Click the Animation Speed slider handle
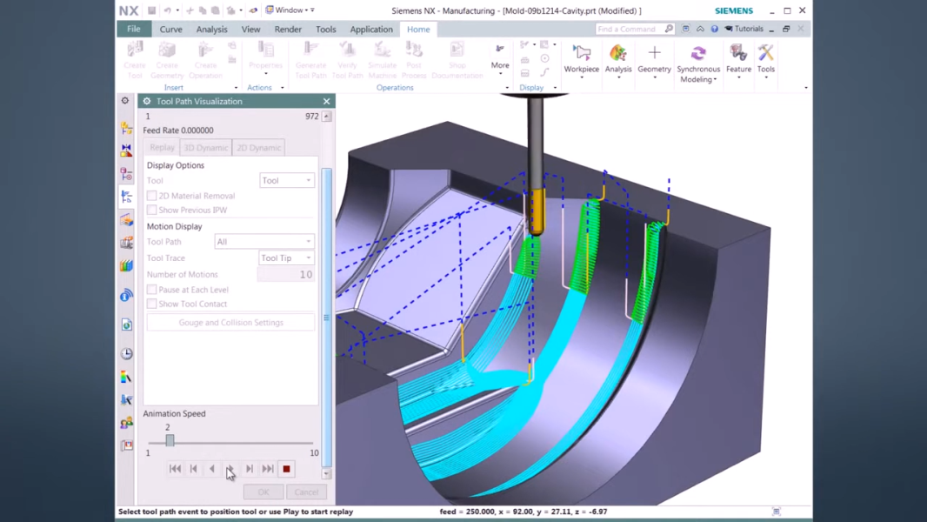927x522 pixels. (x=170, y=440)
